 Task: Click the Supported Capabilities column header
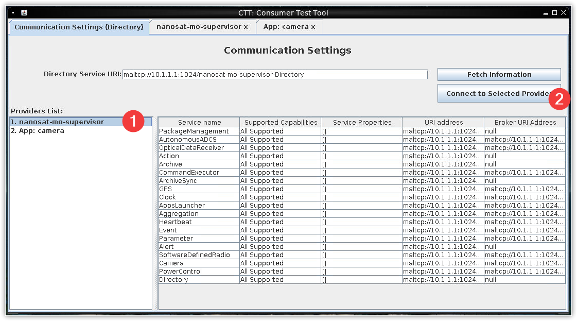(281, 123)
